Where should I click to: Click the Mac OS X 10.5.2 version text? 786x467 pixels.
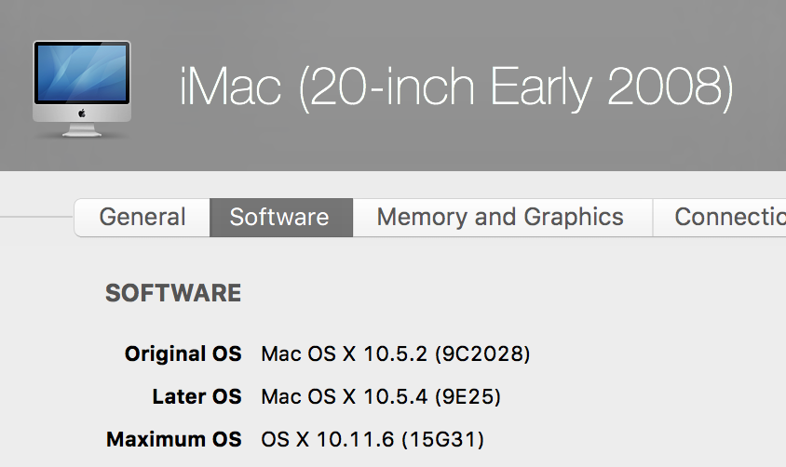pyautogui.click(x=345, y=354)
